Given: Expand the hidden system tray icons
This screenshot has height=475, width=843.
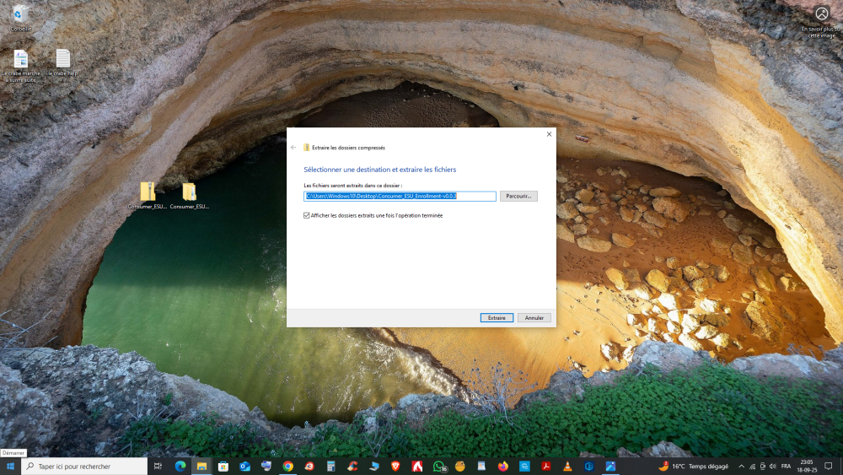Looking at the screenshot, I should pyautogui.click(x=741, y=466).
